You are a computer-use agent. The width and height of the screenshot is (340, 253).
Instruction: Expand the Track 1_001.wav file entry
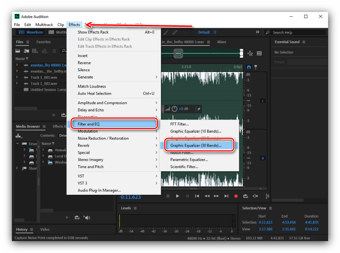(x=17, y=77)
